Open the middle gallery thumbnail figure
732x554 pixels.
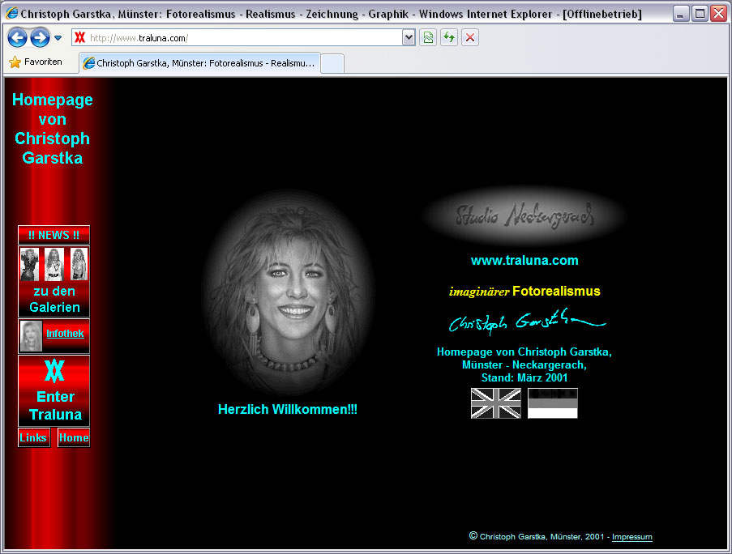point(54,264)
